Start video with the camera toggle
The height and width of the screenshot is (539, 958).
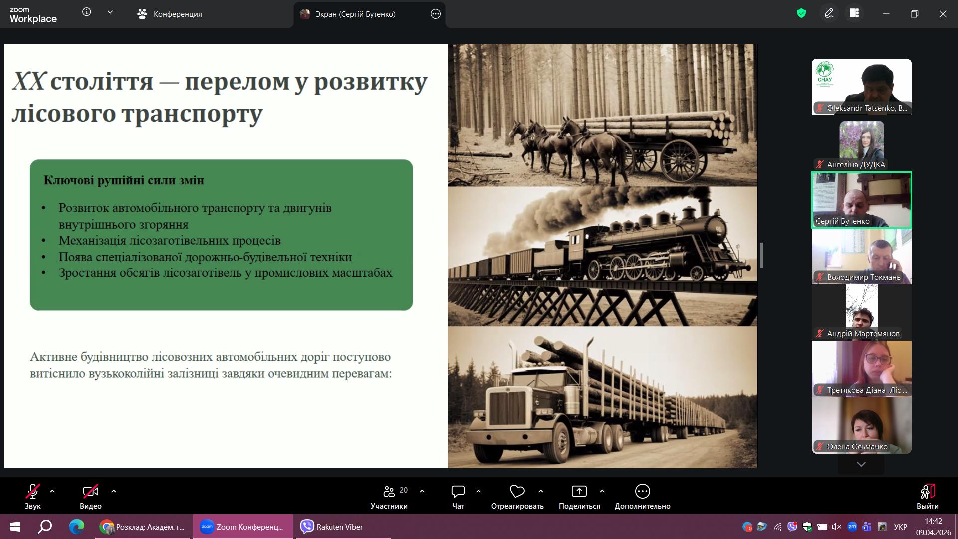coord(90,492)
